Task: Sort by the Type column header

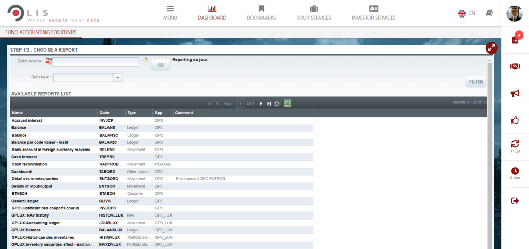Action: tap(138, 113)
